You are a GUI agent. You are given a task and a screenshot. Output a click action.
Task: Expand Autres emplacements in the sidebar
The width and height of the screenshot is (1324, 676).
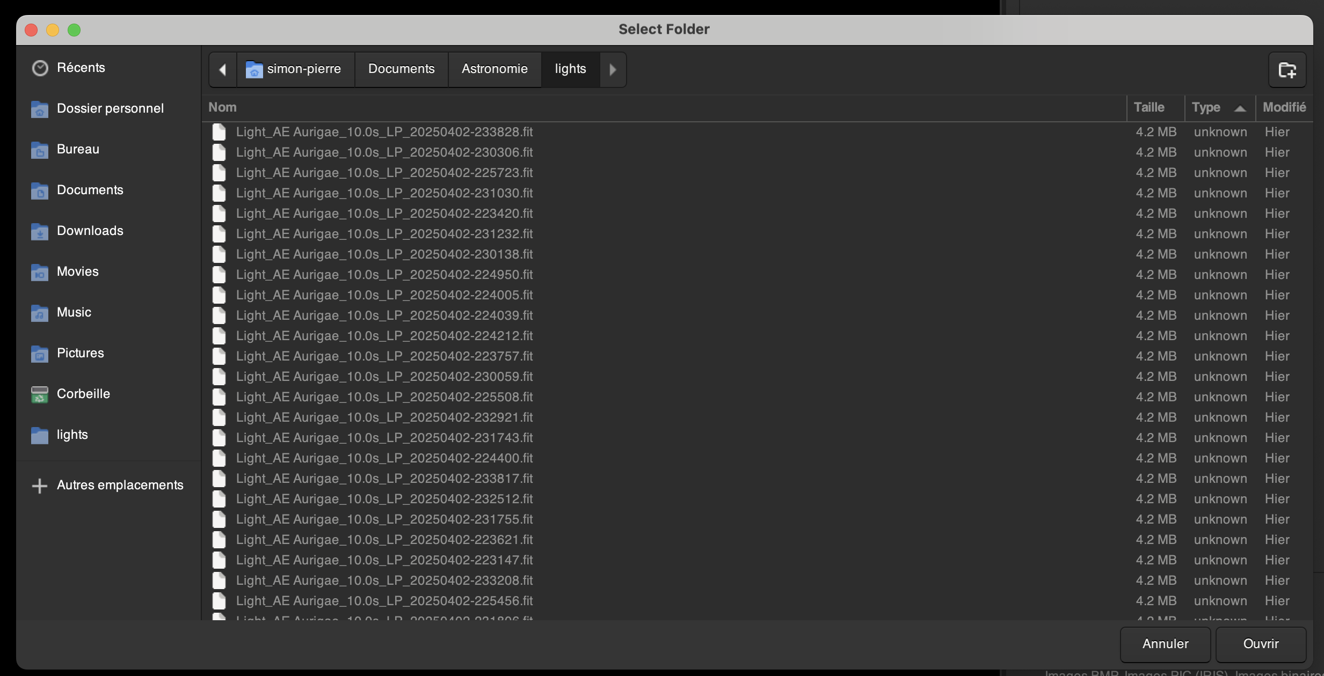(120, 485)
